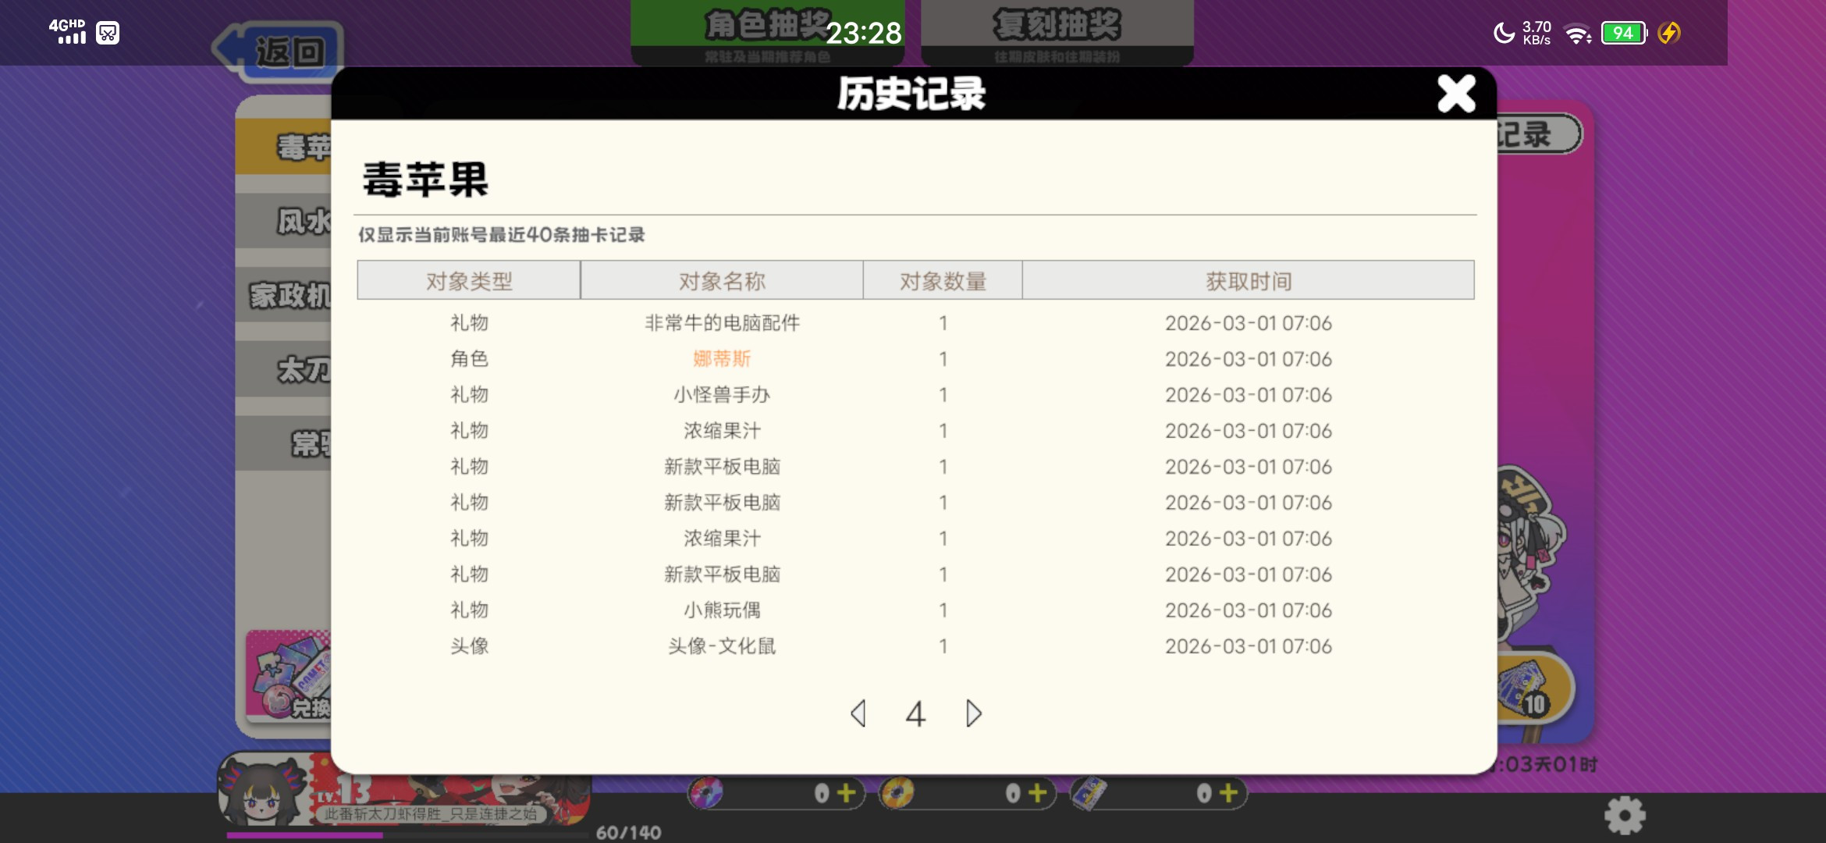Open the 兑换 exchange shop thumbnail

click(289, 677)
